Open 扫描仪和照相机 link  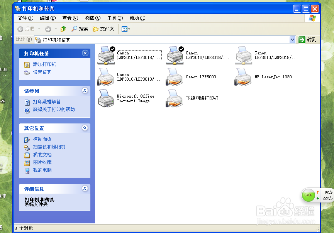point(49,147)
